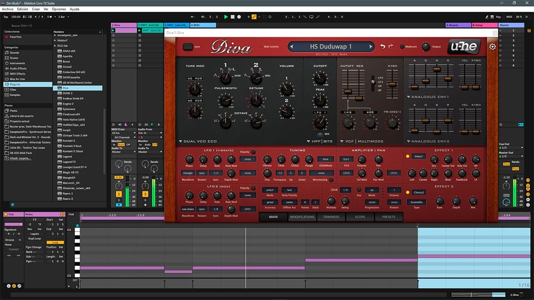The height and width of the screenshot is (300, 534).
Task: Toggle Diva Multicore switch
Action: tap(402, 47)
